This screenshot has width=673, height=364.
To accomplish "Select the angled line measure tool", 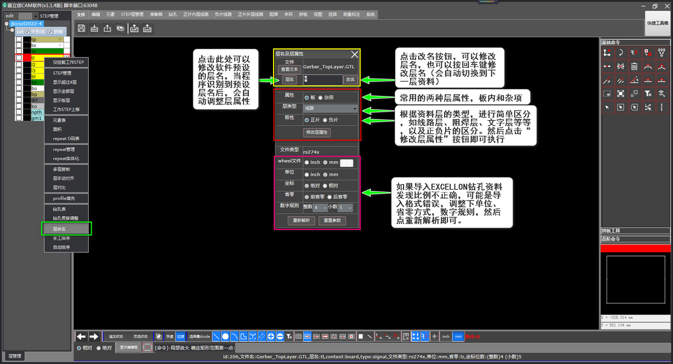I will point(634,80).
